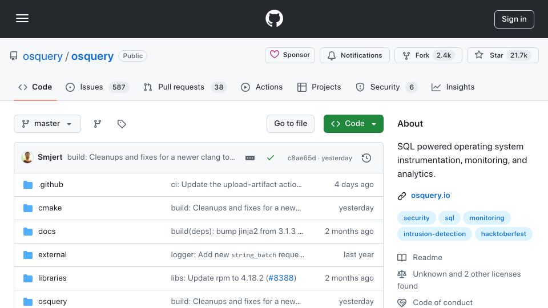Open latest commit message about clang cleanups

[151, 157]
